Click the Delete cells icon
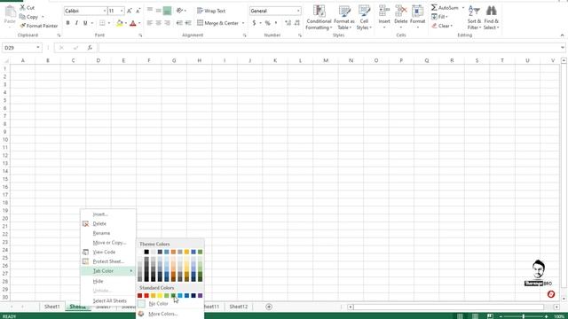Viewport: 568px width, 319px height. point(400,12)
